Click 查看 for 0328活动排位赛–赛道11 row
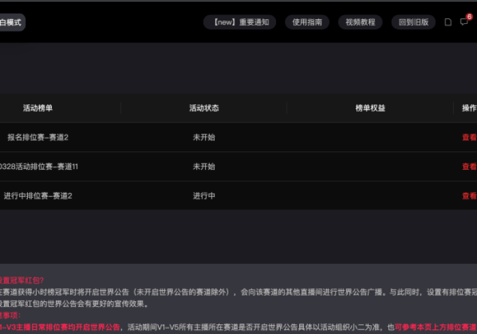Viewport: 477px width, 334px height. point(469,166)
